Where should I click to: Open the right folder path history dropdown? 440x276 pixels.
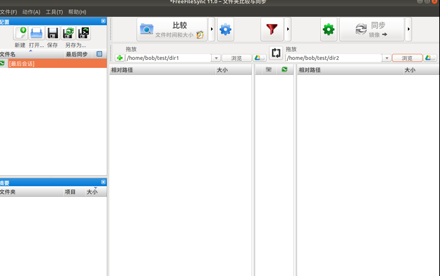pyautogui.click(x=386, y=58)
